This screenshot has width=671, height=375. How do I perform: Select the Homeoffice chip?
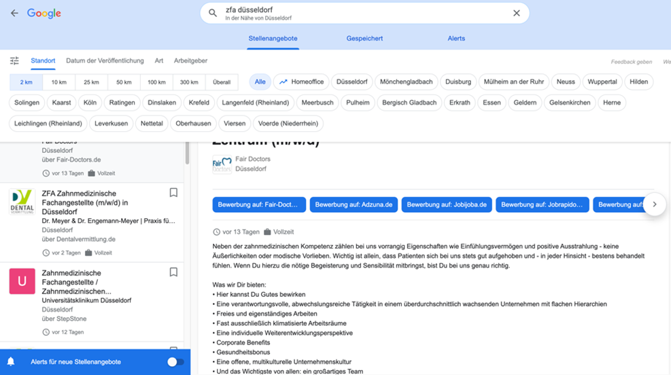[x=301, y=82]
